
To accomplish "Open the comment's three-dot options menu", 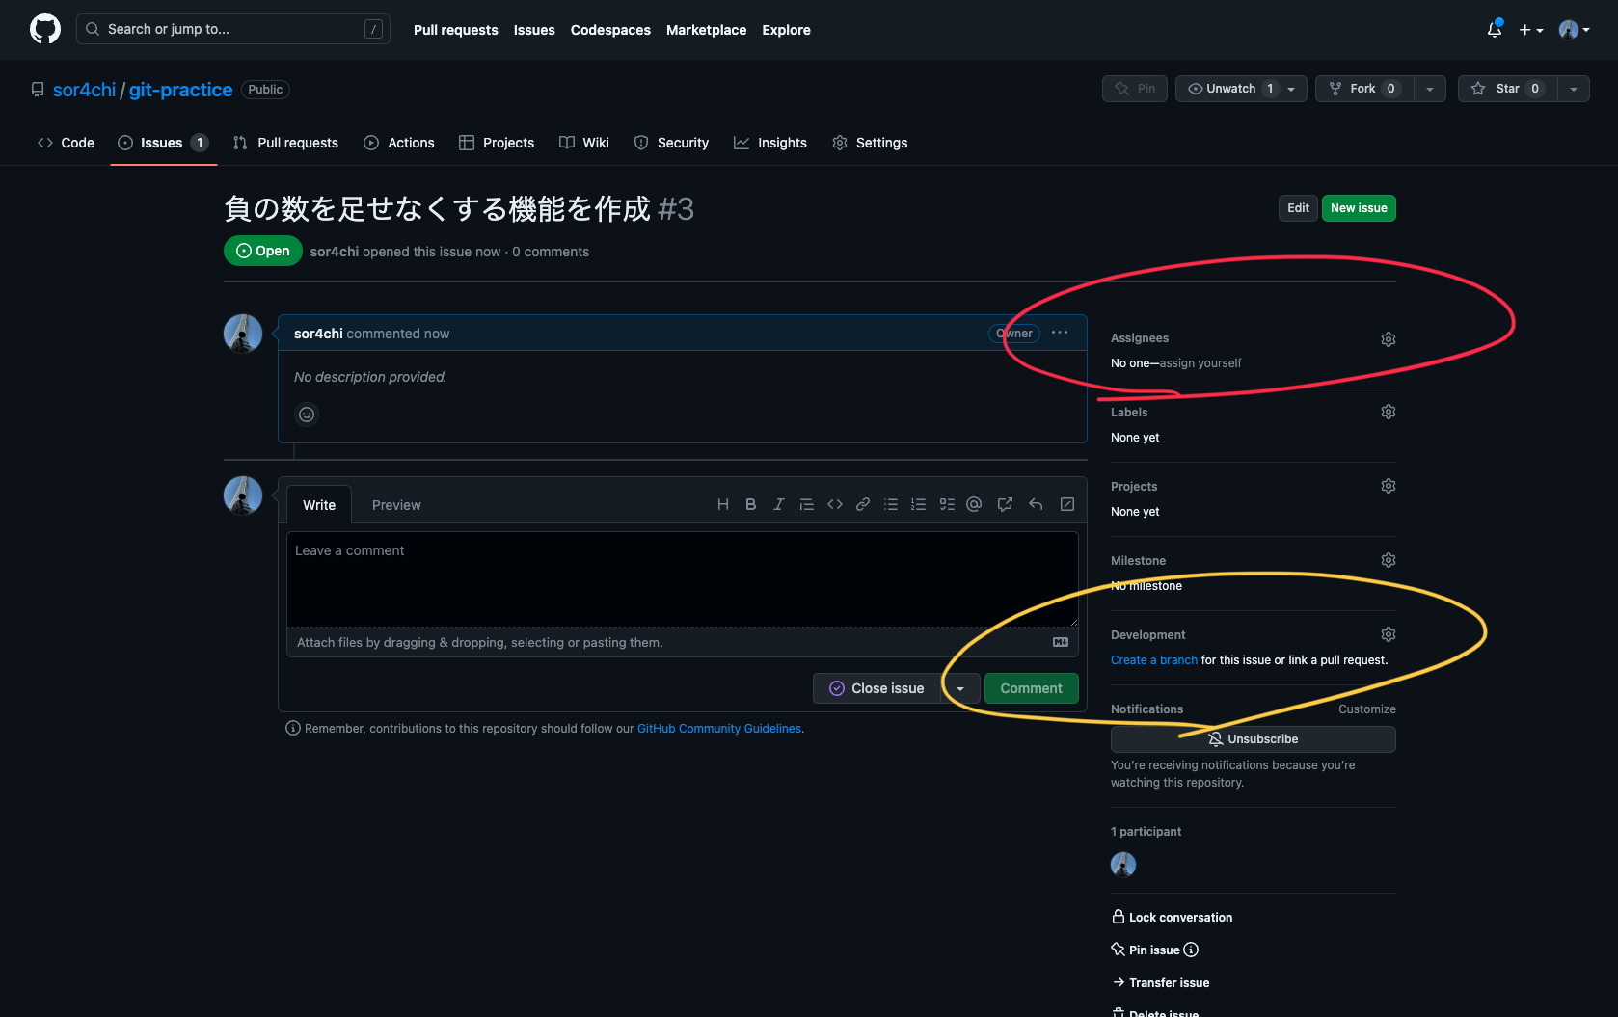I will coord(1060,334).
